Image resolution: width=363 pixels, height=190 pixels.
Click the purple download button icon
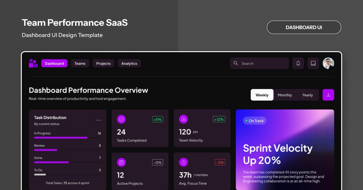click(328, 95)
